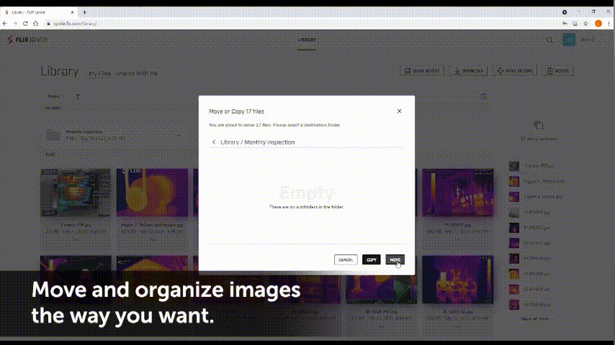615x345 pixels.
Task: Click the FLIR Ignite logo
Action: tap(27, 40)
